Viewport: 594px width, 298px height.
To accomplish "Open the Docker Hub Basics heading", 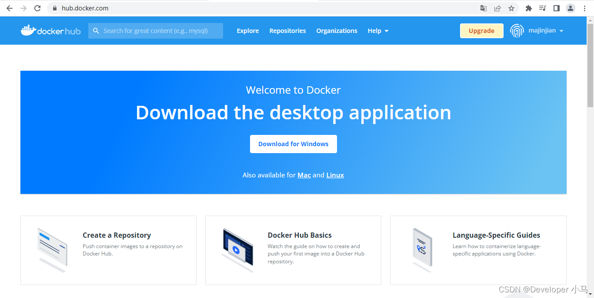I will [x=300, y=235].
